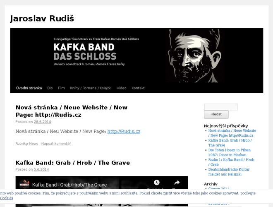Click Napsat komentář link
This screenshot has height=207, width=273.
[56, 144]
